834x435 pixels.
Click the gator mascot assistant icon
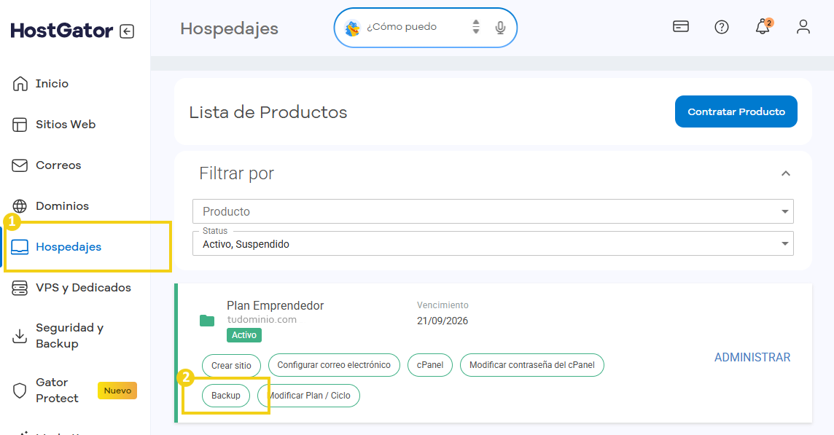pos(352,28)
